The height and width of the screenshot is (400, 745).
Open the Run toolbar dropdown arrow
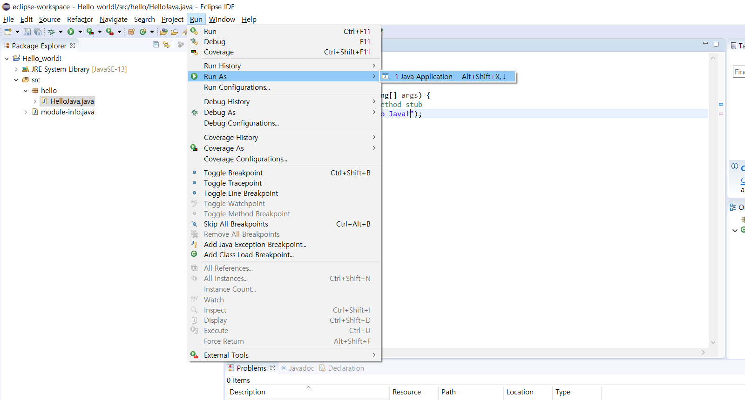point(80,32)
